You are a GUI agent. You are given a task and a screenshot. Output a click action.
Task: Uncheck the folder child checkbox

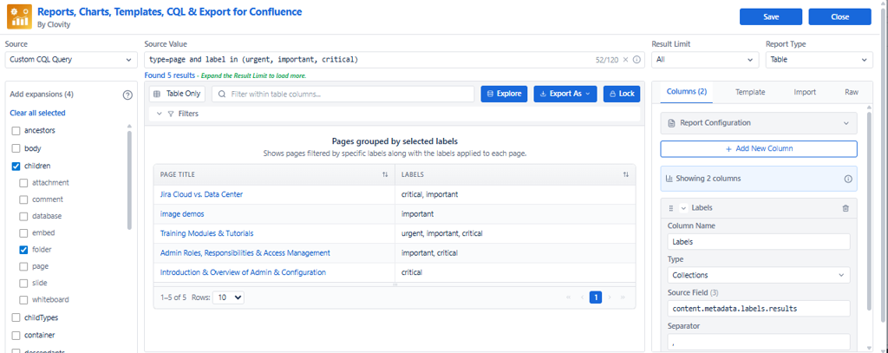(23, 249)
